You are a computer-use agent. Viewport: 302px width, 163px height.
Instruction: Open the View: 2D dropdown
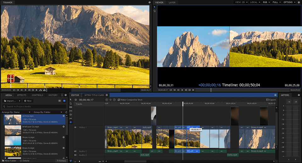(241, 2)
